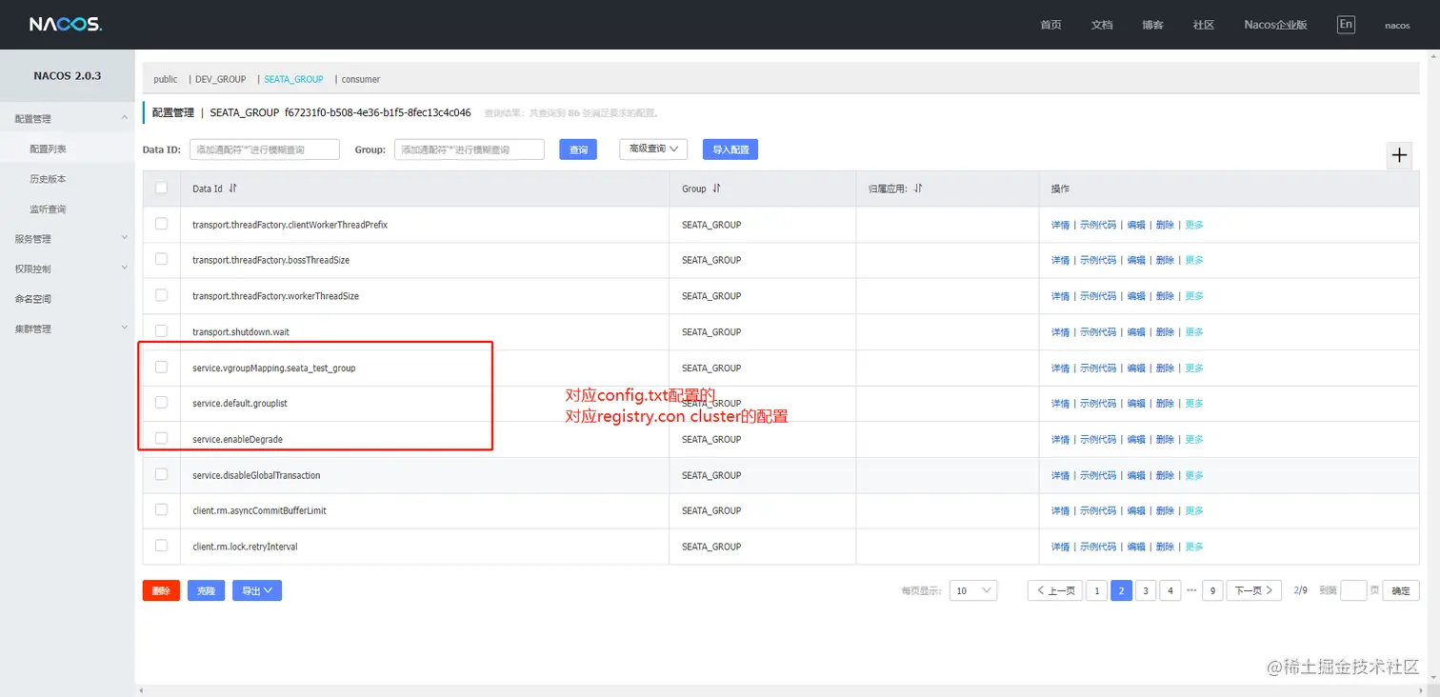This screenshot has height=697, width=1440.
Task: Jump to page 4 in pagination
Action: pos(1170,590)
